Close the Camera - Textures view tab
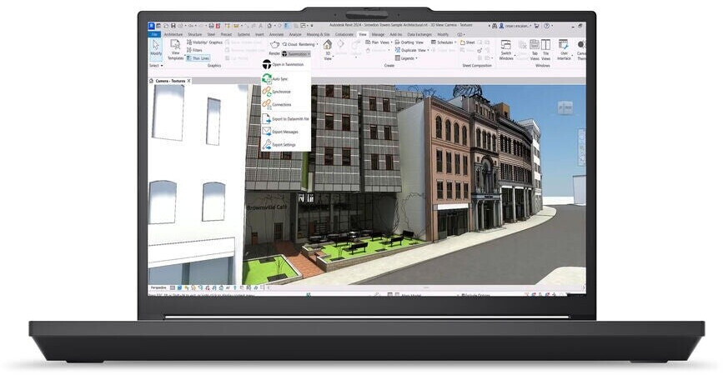 [x=189, y=81]
